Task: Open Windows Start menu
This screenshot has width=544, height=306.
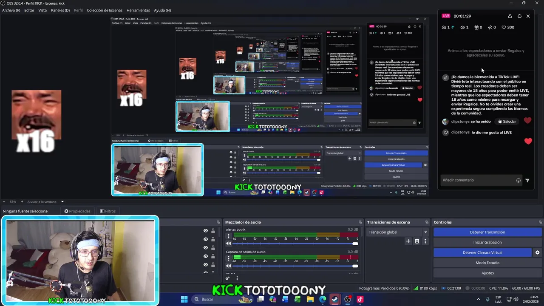Action: click(184, 299)
